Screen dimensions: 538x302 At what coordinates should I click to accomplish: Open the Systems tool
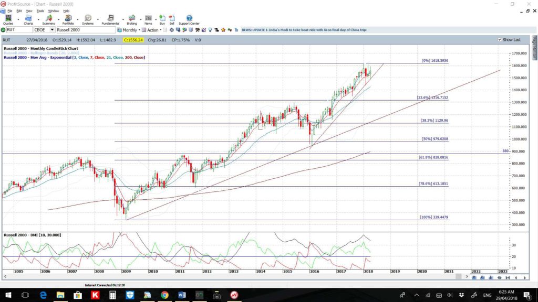pyautogui.click(x=88, y=20)
